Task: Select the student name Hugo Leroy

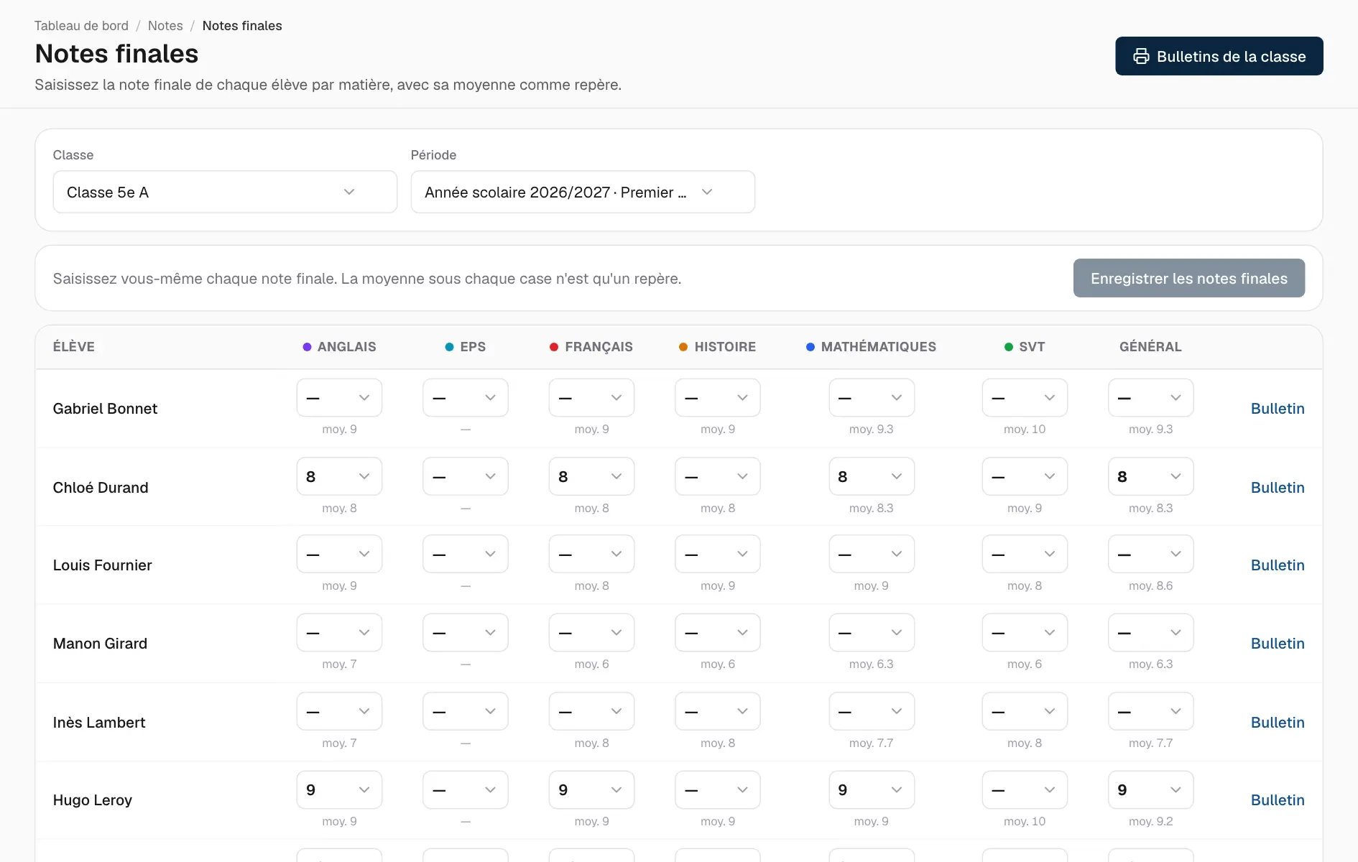Action: point(93,800)
